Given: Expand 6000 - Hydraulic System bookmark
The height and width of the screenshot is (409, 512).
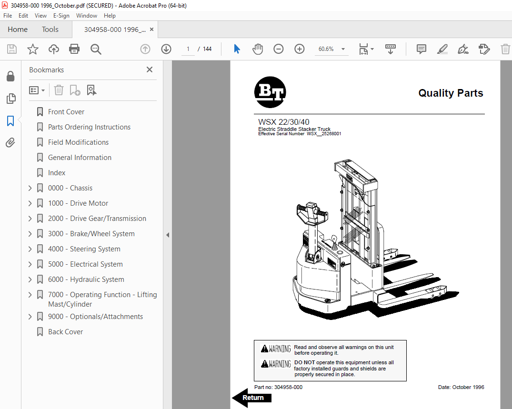Looking at the screenshot, I should [x=30, y=279].
